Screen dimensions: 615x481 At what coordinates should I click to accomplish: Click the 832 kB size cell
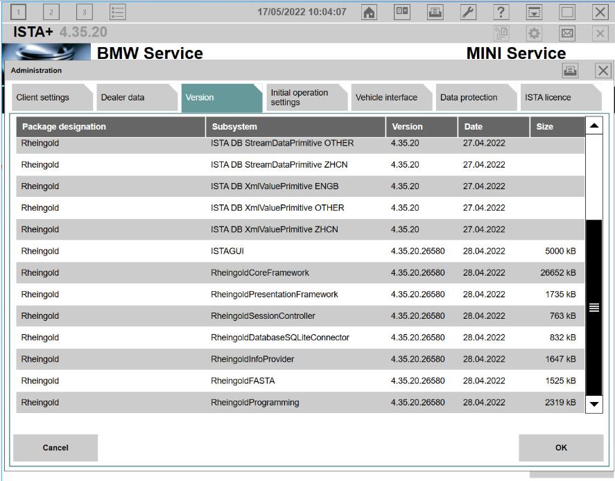[562, 337]
